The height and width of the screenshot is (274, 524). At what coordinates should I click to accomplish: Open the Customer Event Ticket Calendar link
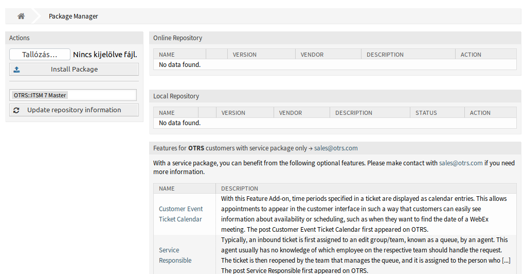(181, 214)
